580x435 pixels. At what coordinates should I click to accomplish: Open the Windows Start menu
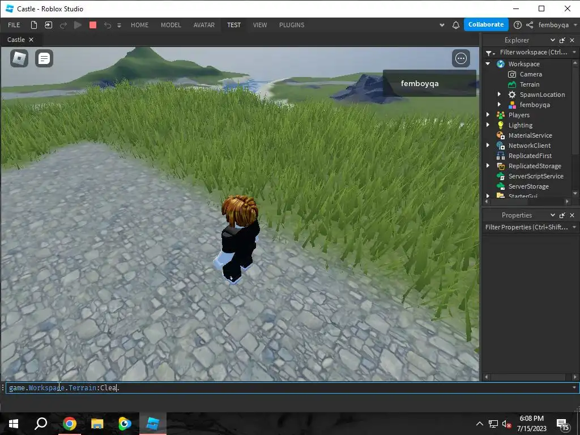coord(14,424)
